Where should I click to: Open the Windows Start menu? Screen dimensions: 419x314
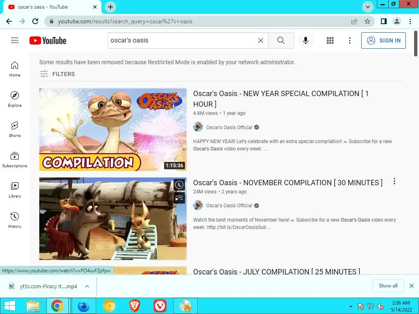tap(10, 306)
